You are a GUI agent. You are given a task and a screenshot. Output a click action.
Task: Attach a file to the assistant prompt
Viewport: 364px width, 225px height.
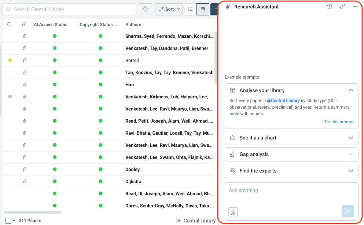(x=233, y=212)
